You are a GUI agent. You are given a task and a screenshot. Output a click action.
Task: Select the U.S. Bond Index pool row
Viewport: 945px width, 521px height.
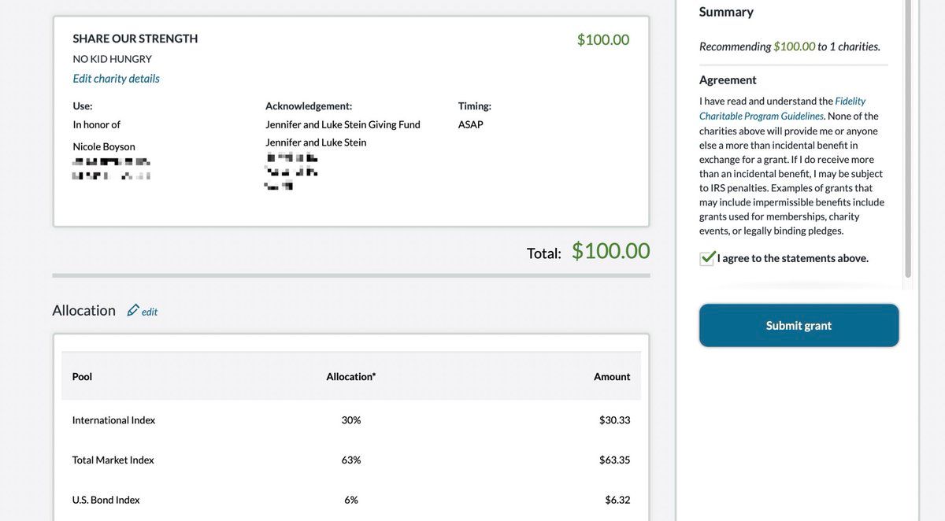point(106,500)
